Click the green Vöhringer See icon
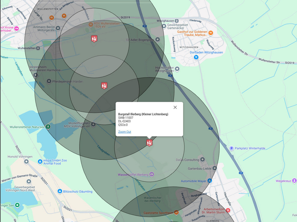Viewport: 297px width, 222px height. tap(17, 205)
